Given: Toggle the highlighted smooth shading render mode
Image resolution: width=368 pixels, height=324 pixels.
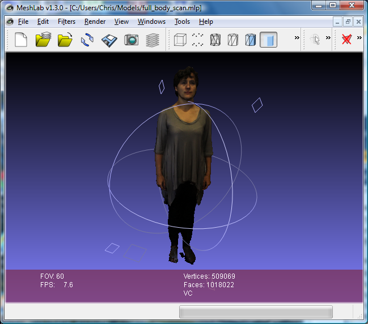Looking at the screenshot, I should coord(268,40).
